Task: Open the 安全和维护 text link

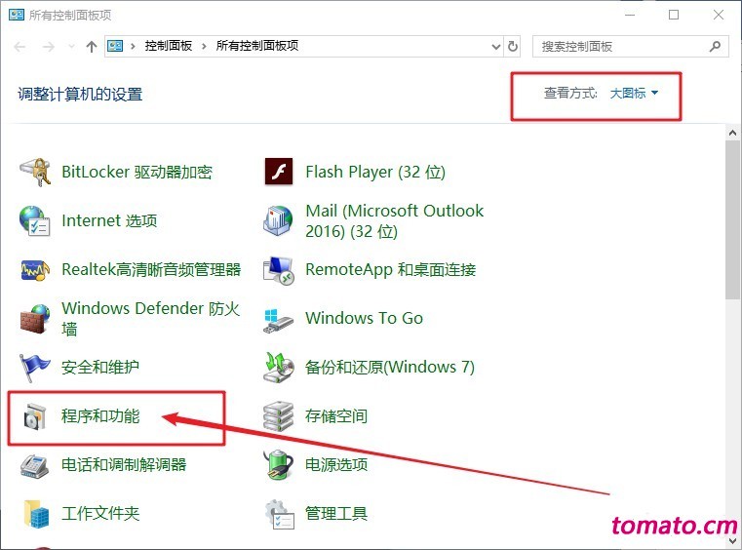Action: click(x=100, y=367)
